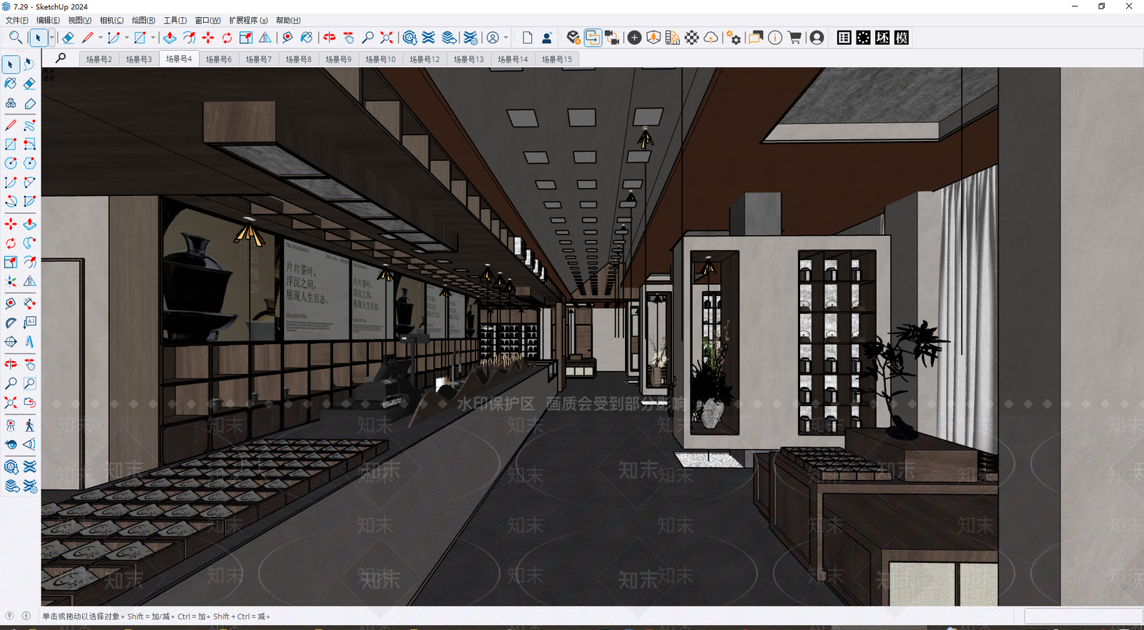This screenshot has width=1144, height=630.
Task: Select the Push/Pull tool in top toolbar
Action: (x=169, y=38)
